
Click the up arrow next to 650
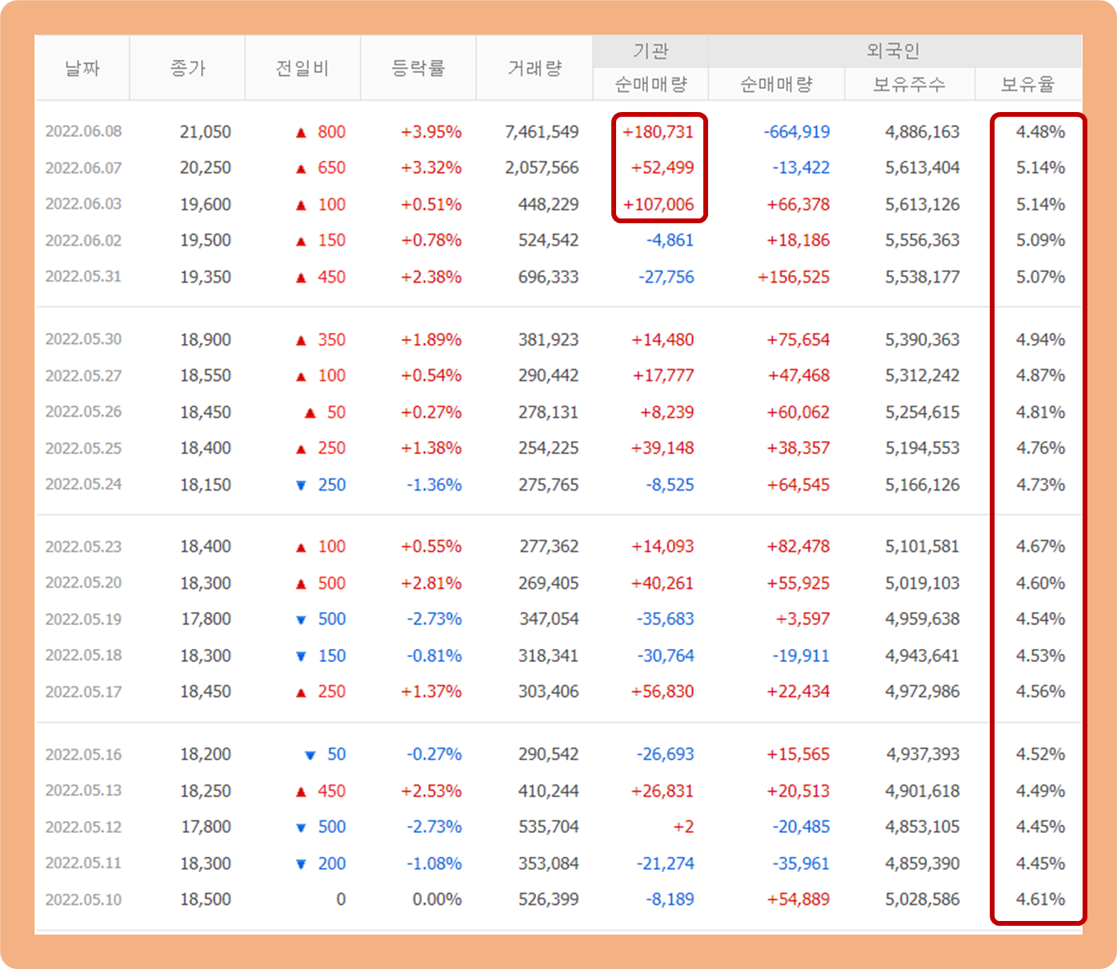coord(301,169)
